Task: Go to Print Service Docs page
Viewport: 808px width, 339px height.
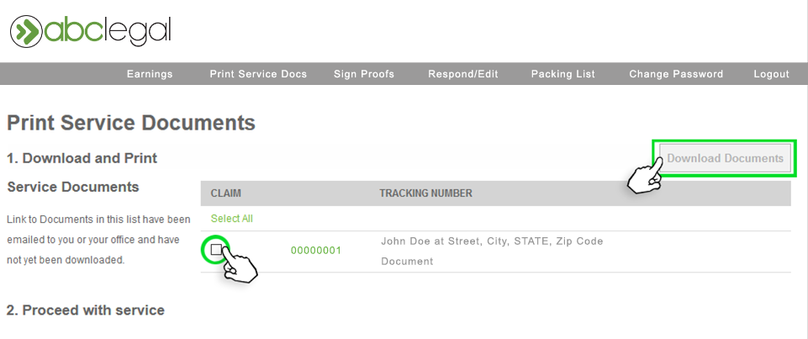Action: pos(258,74)
